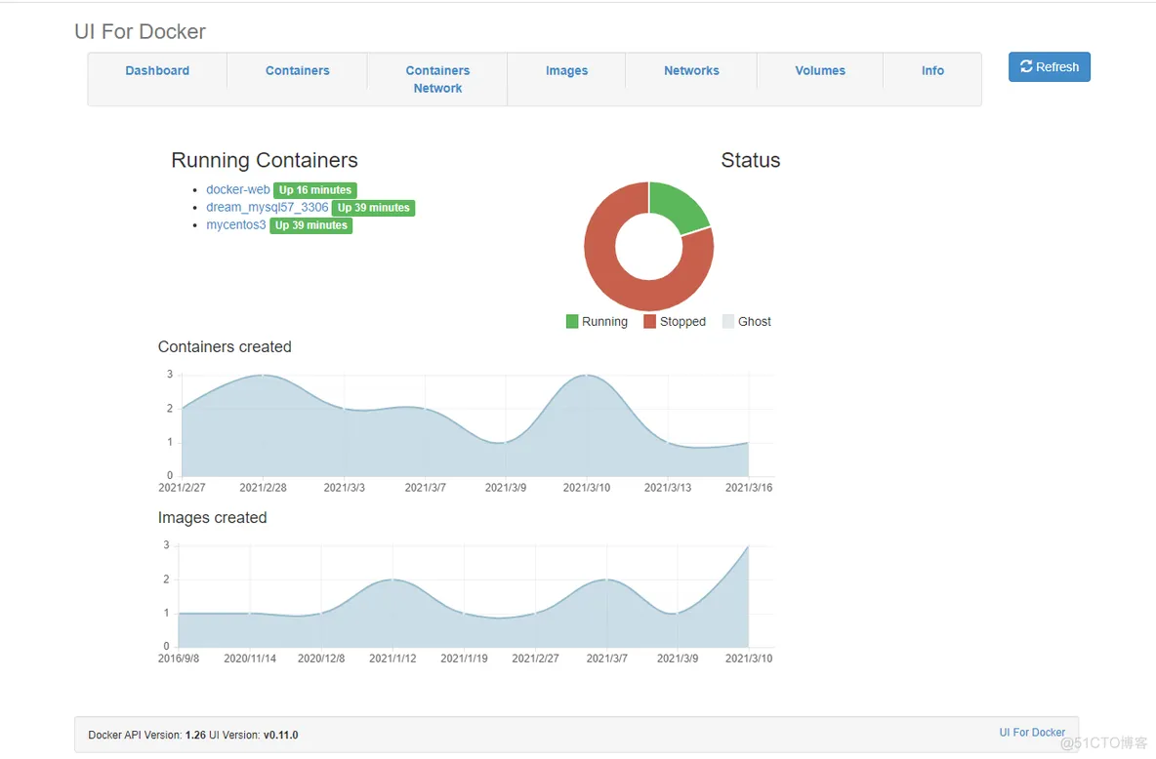Click the 2021/1/19 images chart date

click(465, 659)
